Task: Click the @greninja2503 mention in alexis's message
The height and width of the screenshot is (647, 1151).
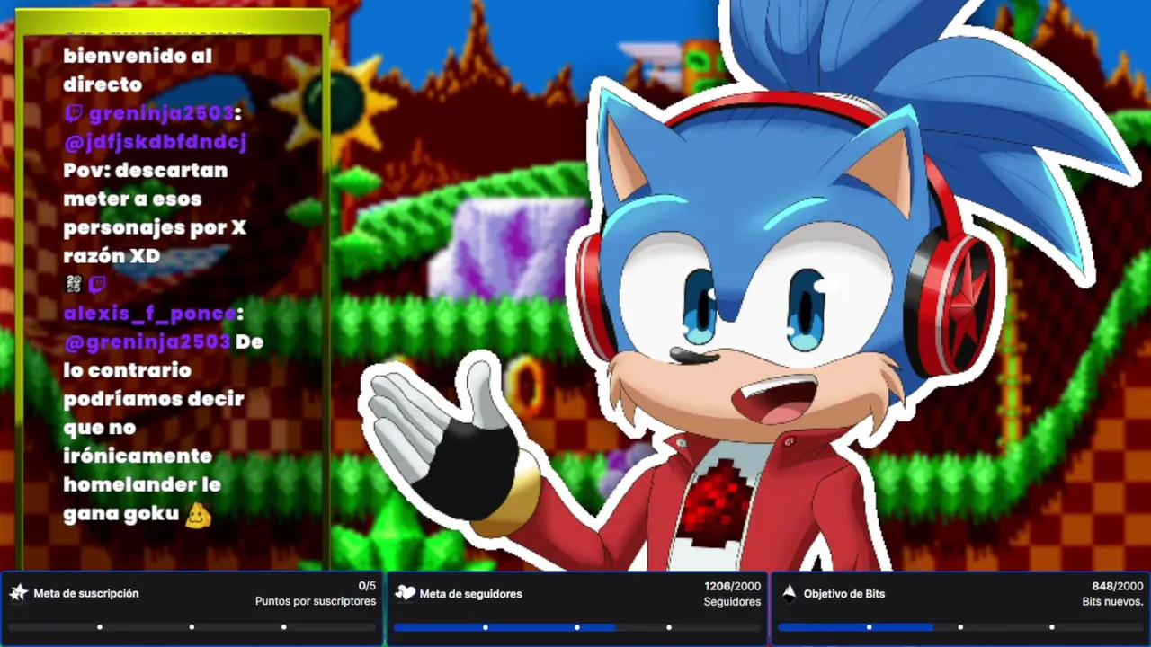Action: (147, 342)
